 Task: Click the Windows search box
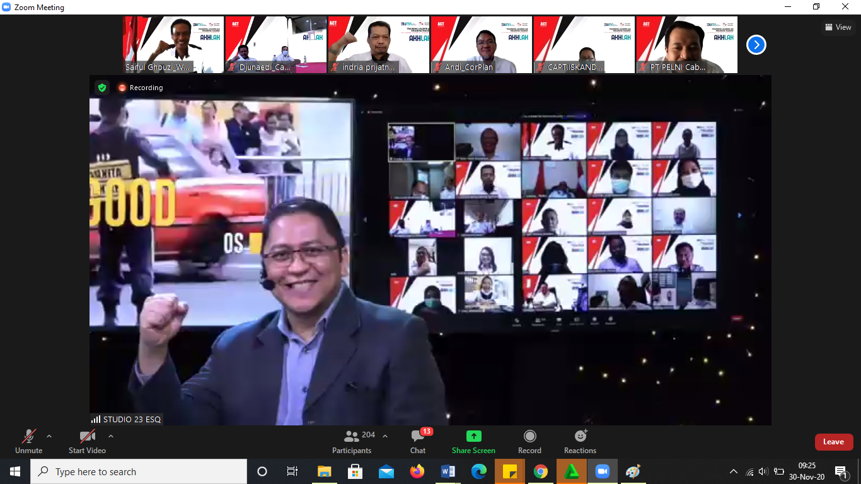click(139, 471)
